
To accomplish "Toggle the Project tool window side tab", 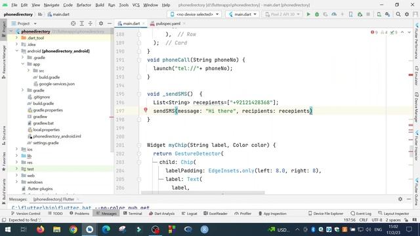I will [x=4, y=29].
